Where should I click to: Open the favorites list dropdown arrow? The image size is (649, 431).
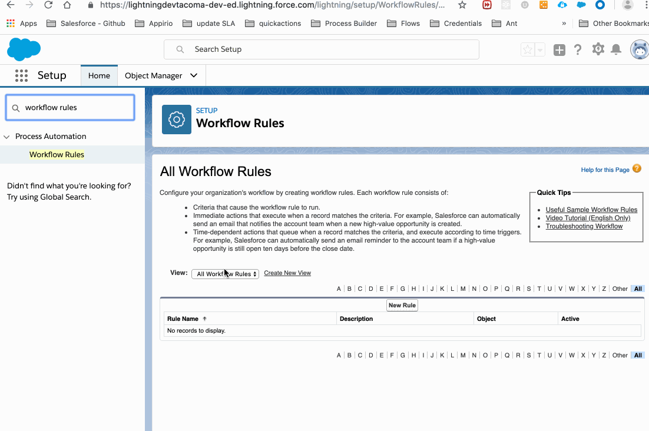[x=539, y=49]
